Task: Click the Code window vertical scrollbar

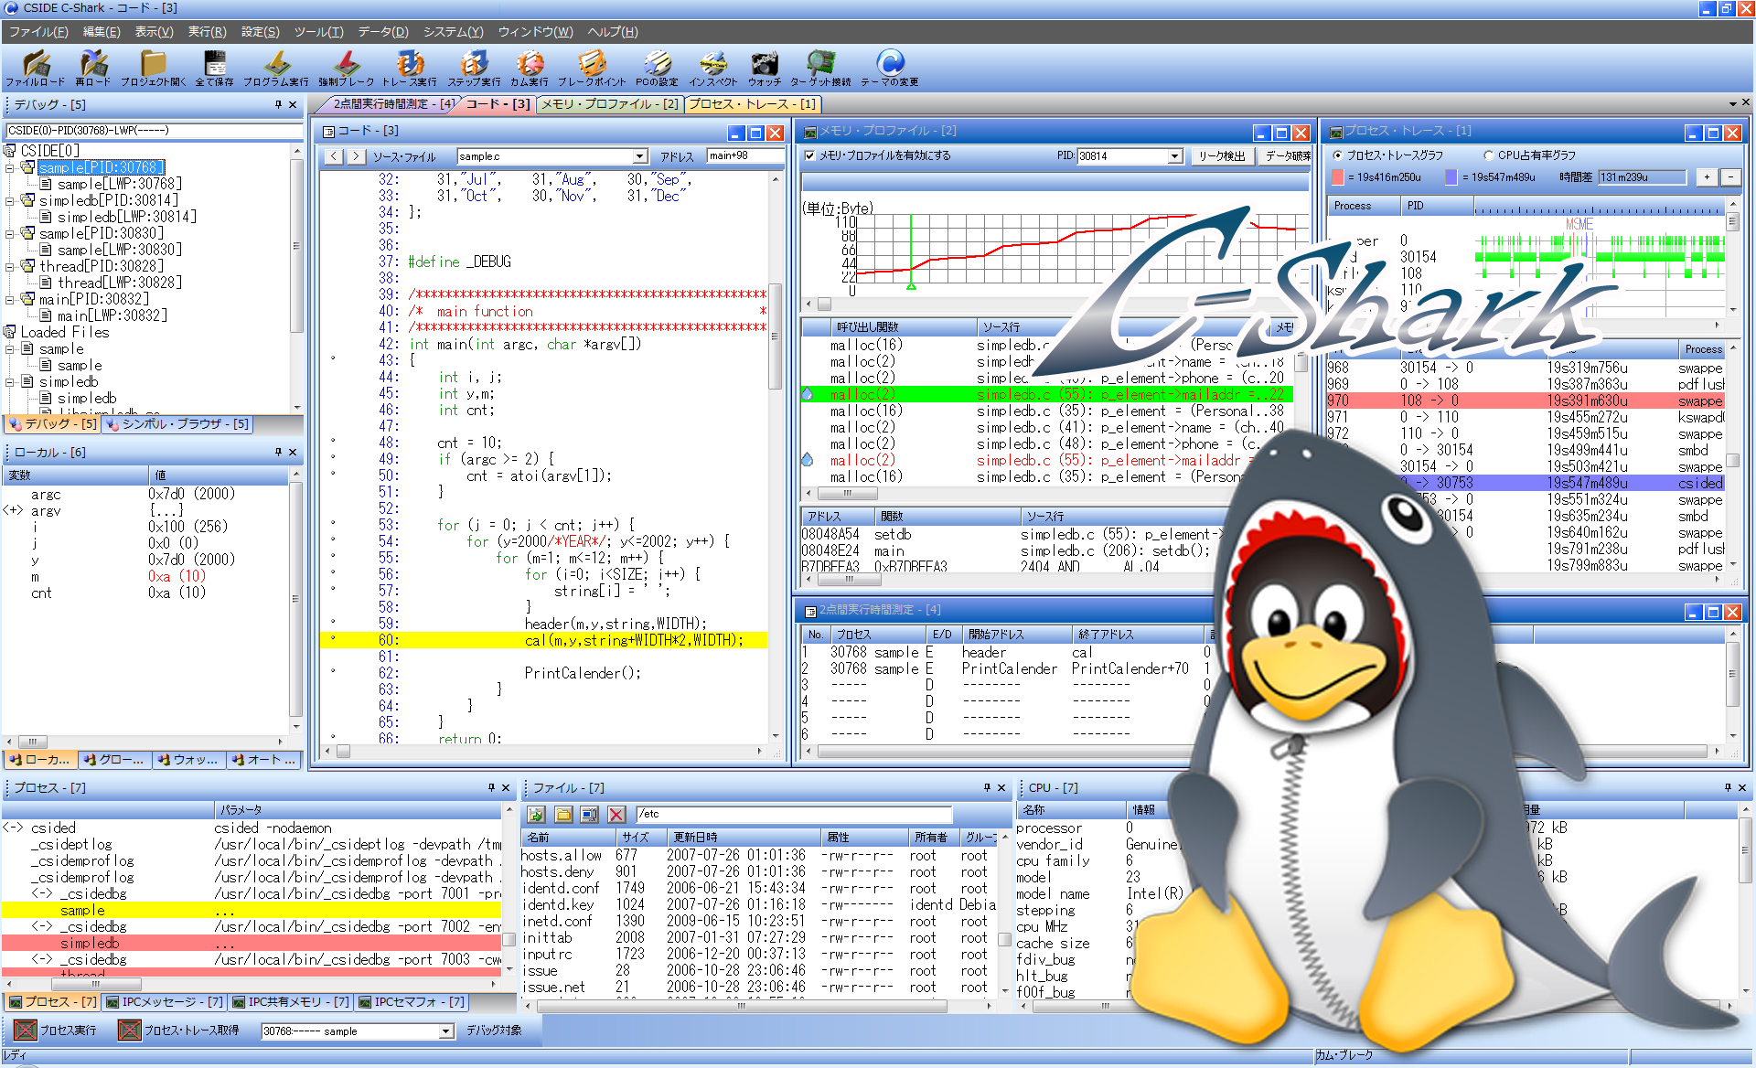Action: (776, 455)
